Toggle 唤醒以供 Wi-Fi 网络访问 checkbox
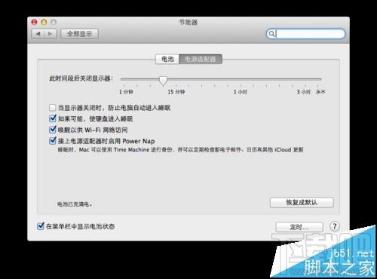The image size is (377, 279). click(53, 130)
